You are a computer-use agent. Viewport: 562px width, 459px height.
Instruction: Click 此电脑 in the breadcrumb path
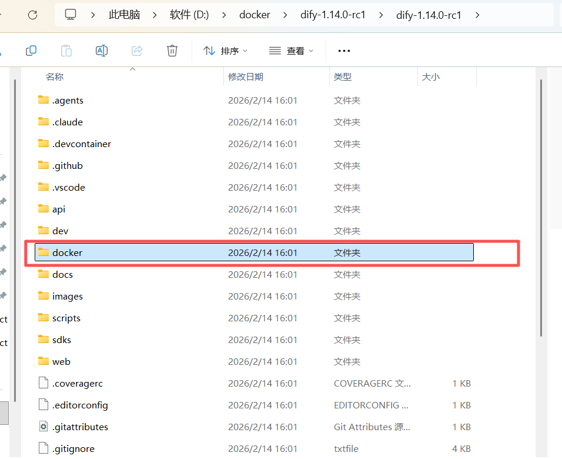(x=124, y=15)
